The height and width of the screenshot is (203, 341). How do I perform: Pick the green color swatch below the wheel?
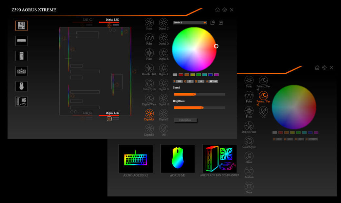tap(199, 75)
